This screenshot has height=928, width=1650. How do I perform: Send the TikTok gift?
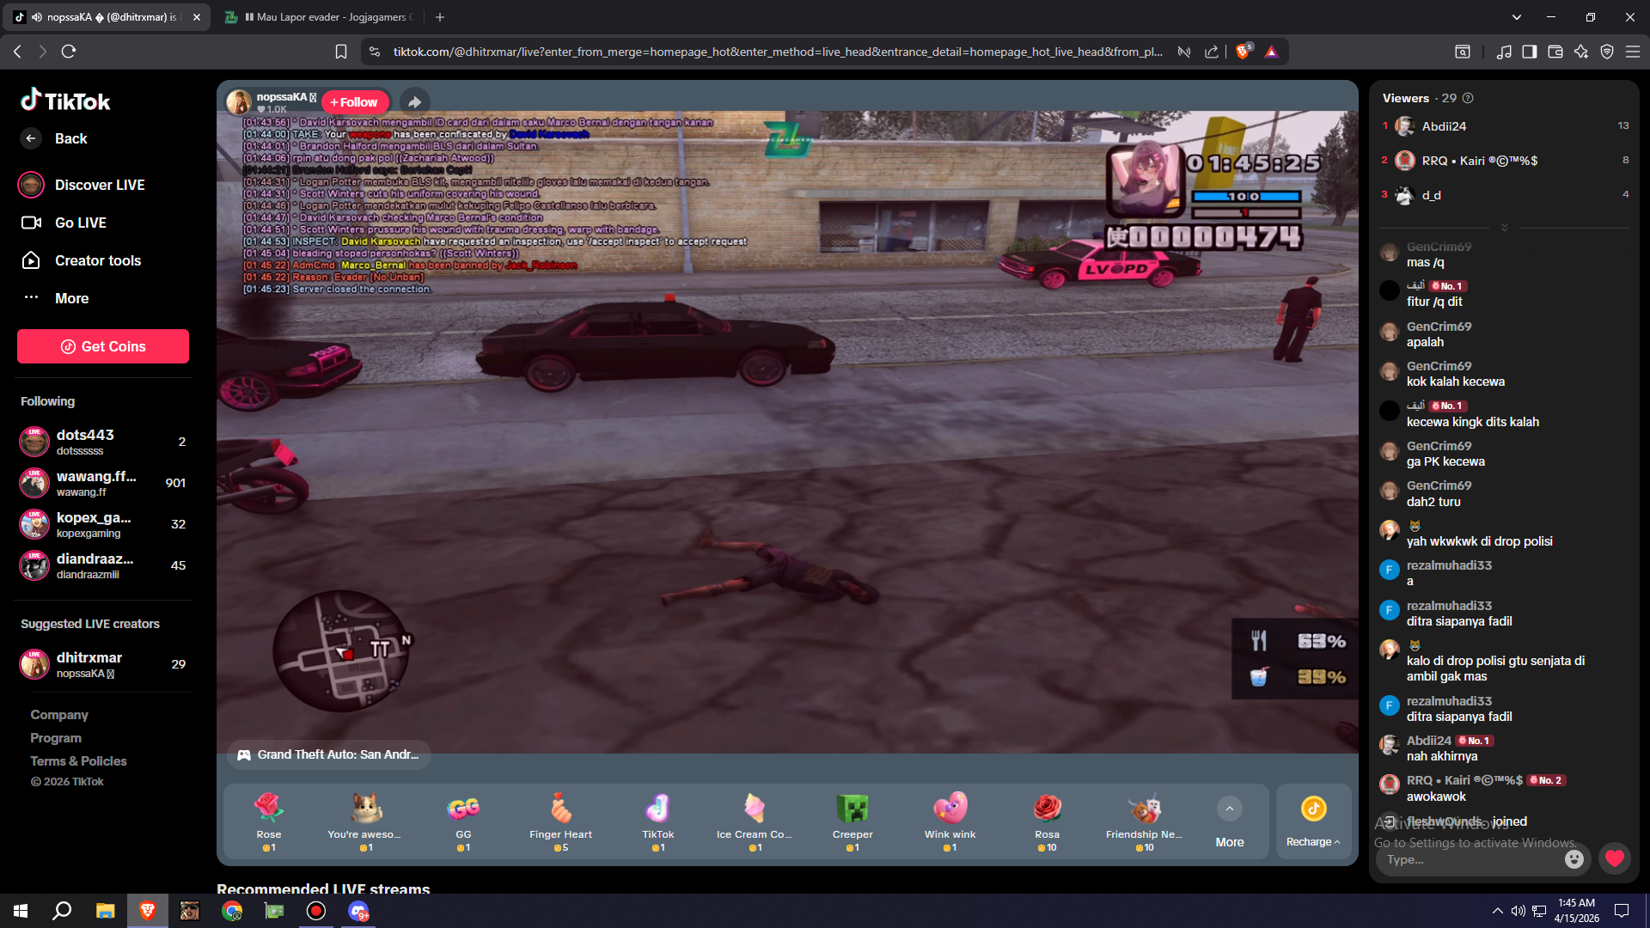(658, 821)
